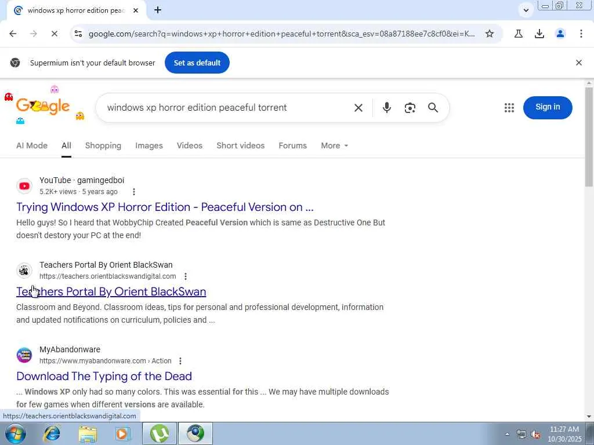Focus the Google search input field

(x=227, y=108)
